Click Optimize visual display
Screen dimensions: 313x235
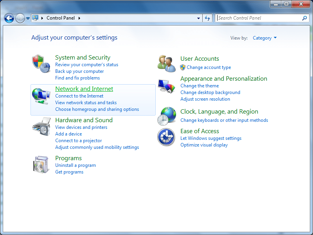[204, 145]
